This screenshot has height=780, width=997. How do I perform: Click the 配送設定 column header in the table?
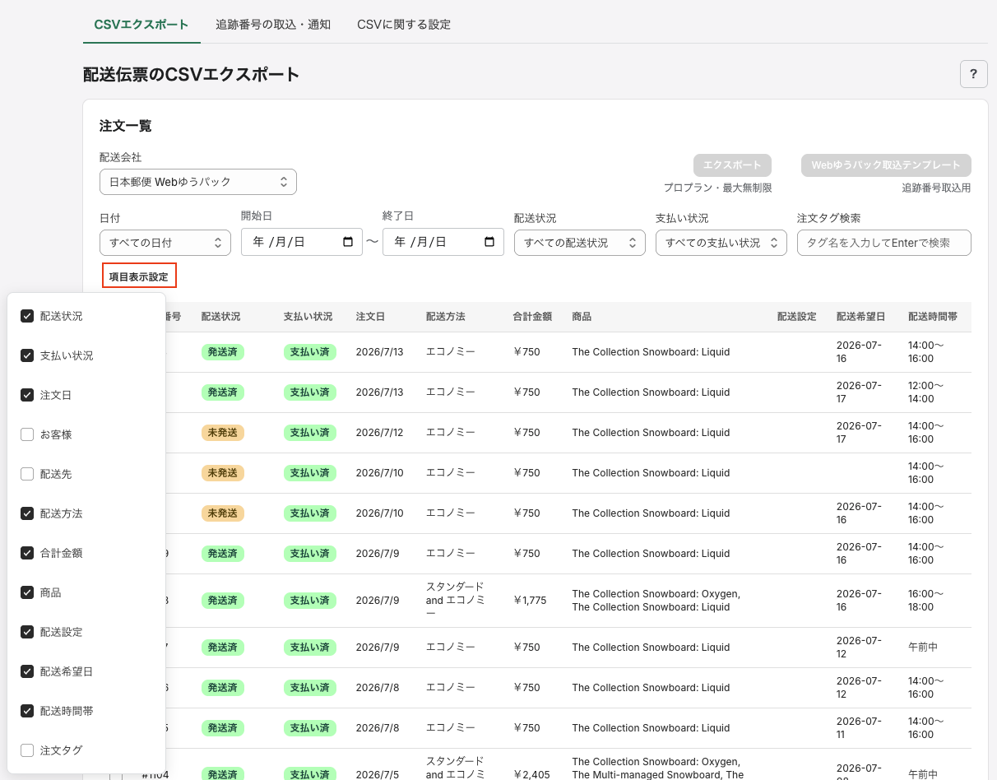[x=797, y=317]
